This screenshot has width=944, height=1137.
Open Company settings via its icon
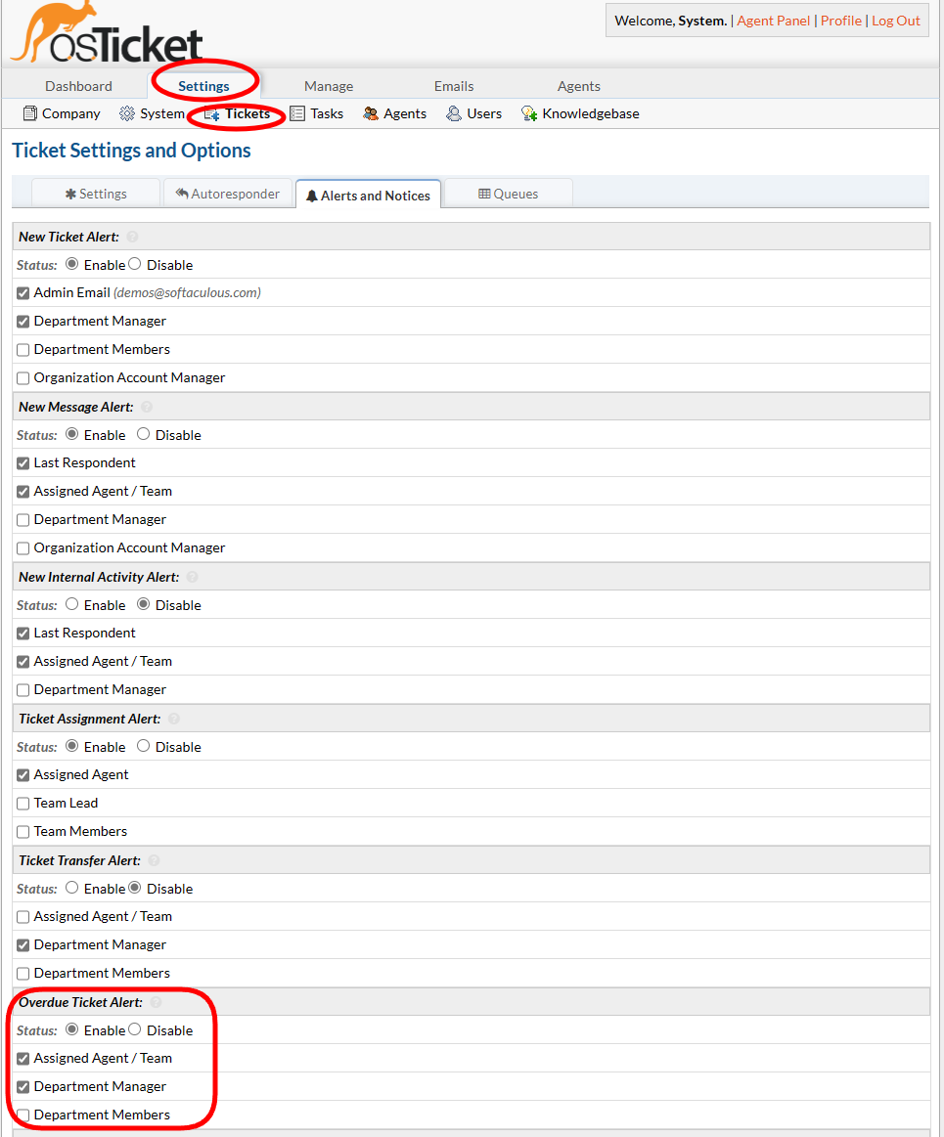tap(29, 113)
